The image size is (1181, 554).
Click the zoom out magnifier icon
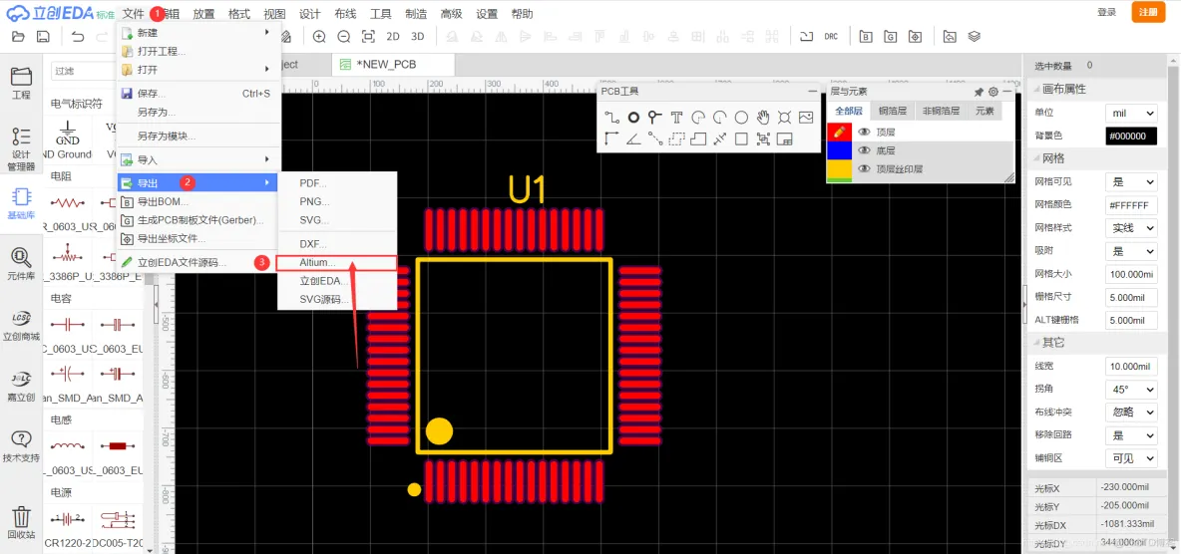[x=343, y=36]
